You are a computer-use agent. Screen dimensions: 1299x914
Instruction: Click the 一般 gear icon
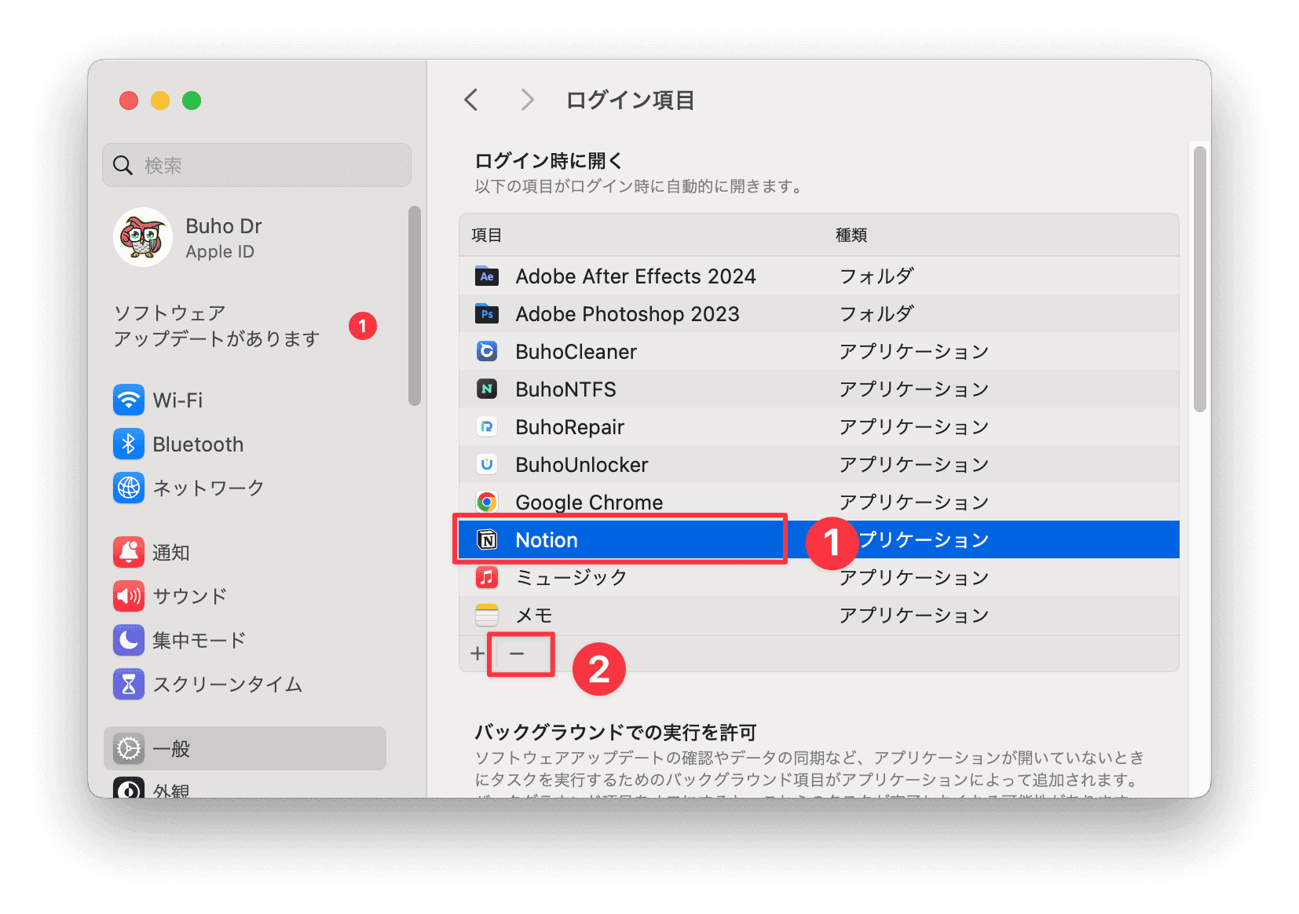click(x=129, y=748)
